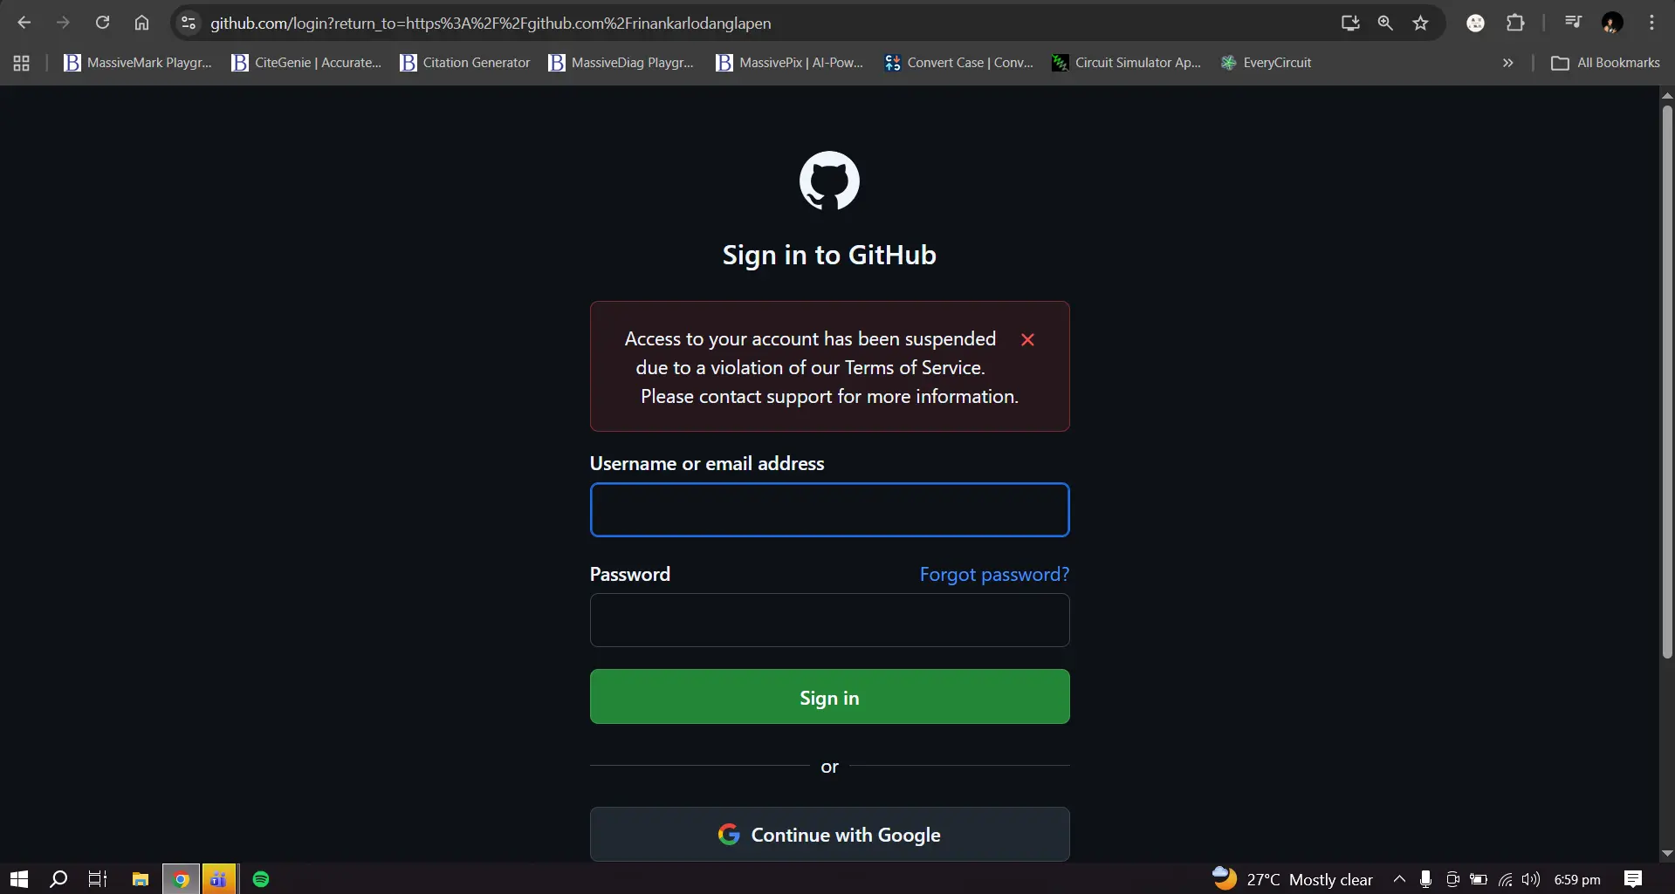This screenshot has height=894, width=1675.
Task: Open the Chrome three-dot menu
Action: pyautogui.click(x=1651, y=23)
